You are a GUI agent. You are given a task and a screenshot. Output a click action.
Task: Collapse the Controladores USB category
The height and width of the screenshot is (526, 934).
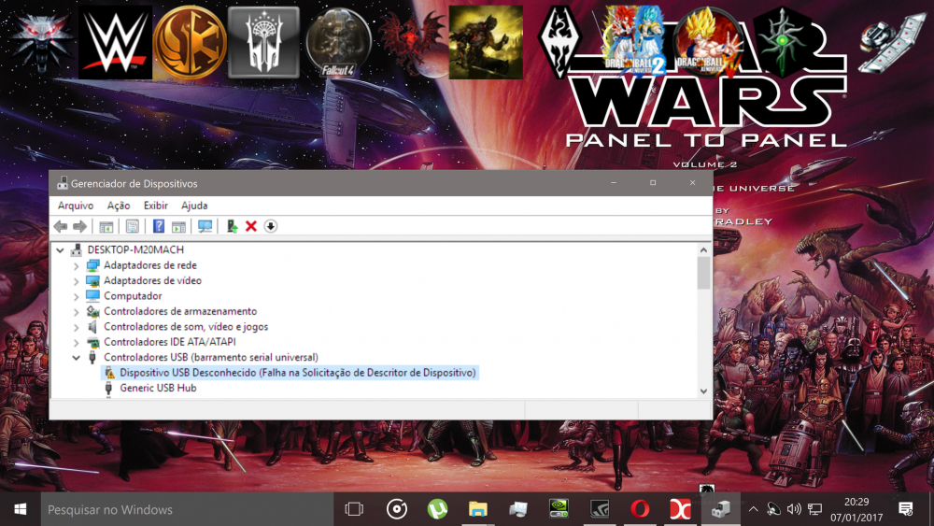click(77, 357)
